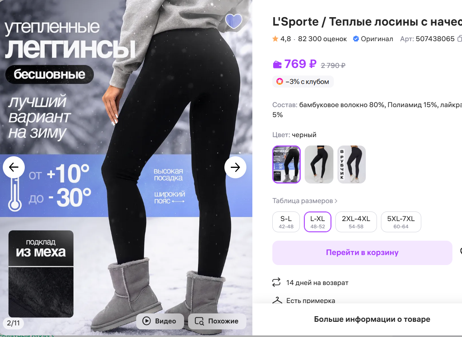Choose the second black color variant thumbnail
Screen dimensions: 462x337
(319, 164)
